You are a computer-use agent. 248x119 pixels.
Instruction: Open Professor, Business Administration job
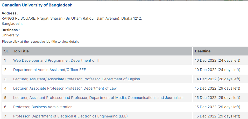43,107
